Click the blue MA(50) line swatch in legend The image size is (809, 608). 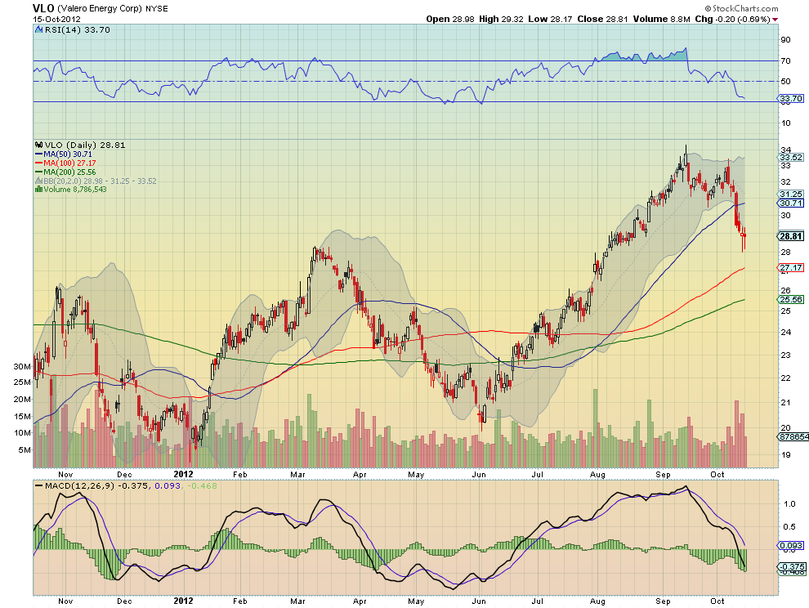[x=38, y=154]
